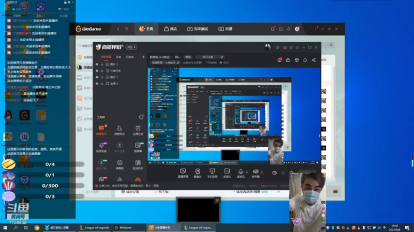Open the gift box icon with red dot
This screenshot has width=414, height=232.
279,60
